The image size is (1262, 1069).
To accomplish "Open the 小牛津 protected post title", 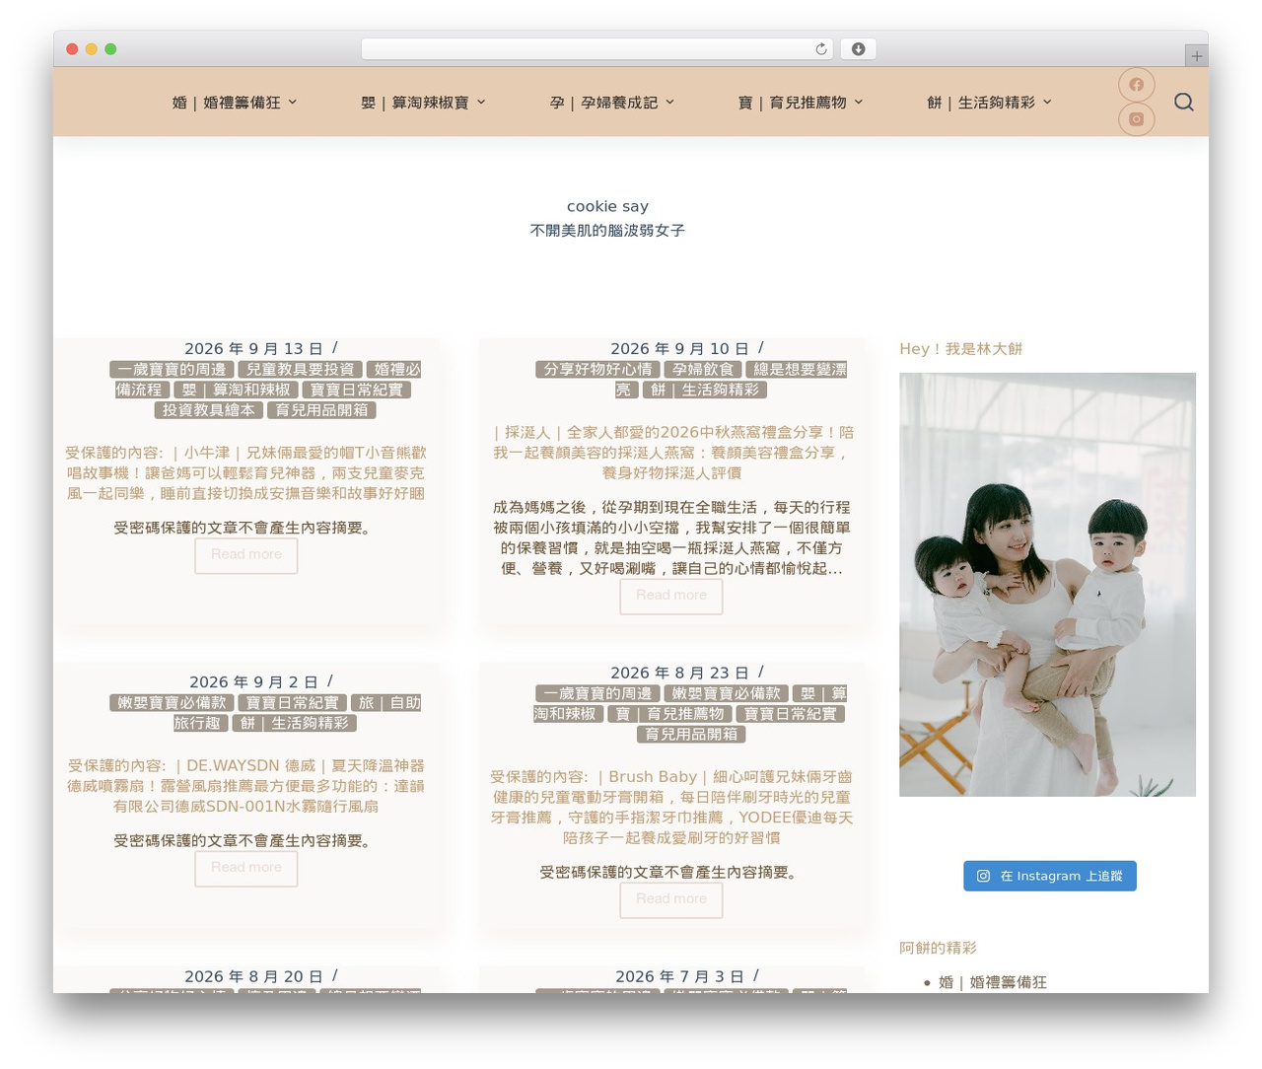I will pyautogui.click(x=246, y=473).
